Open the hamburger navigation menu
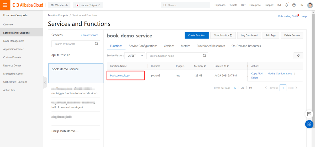 pyautogui.click(x=5, y=5)
